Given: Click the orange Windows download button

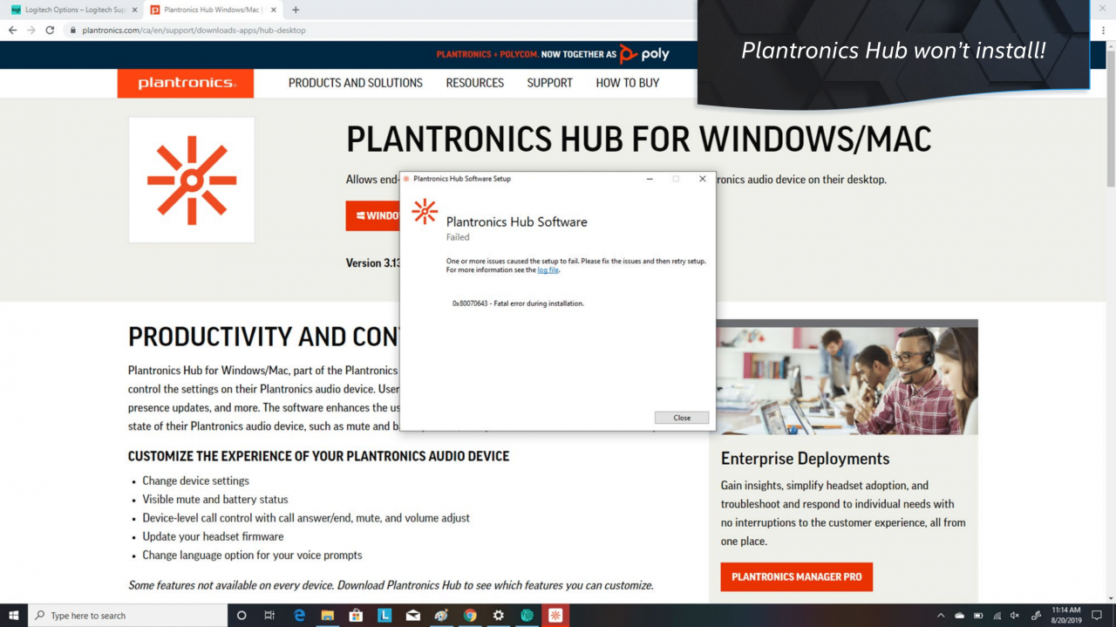Looking at the screenshot, I should coord(373,215).
